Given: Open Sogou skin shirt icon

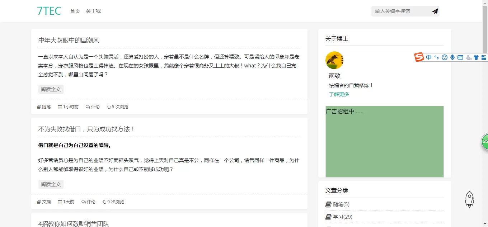Looking at the screenshot, I should [476, 57].
